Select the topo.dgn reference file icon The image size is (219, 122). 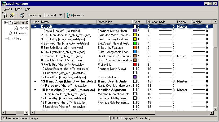click(16, 28)
